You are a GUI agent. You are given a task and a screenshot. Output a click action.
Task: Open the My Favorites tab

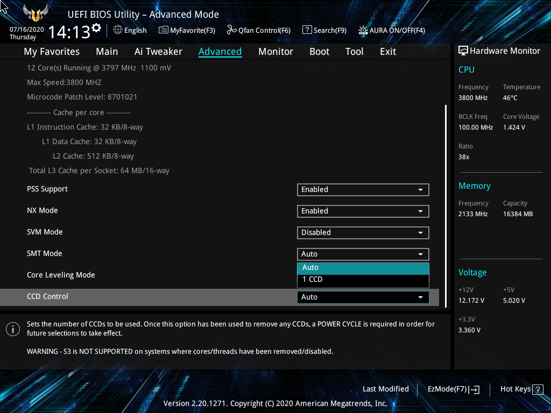(52, 52)
